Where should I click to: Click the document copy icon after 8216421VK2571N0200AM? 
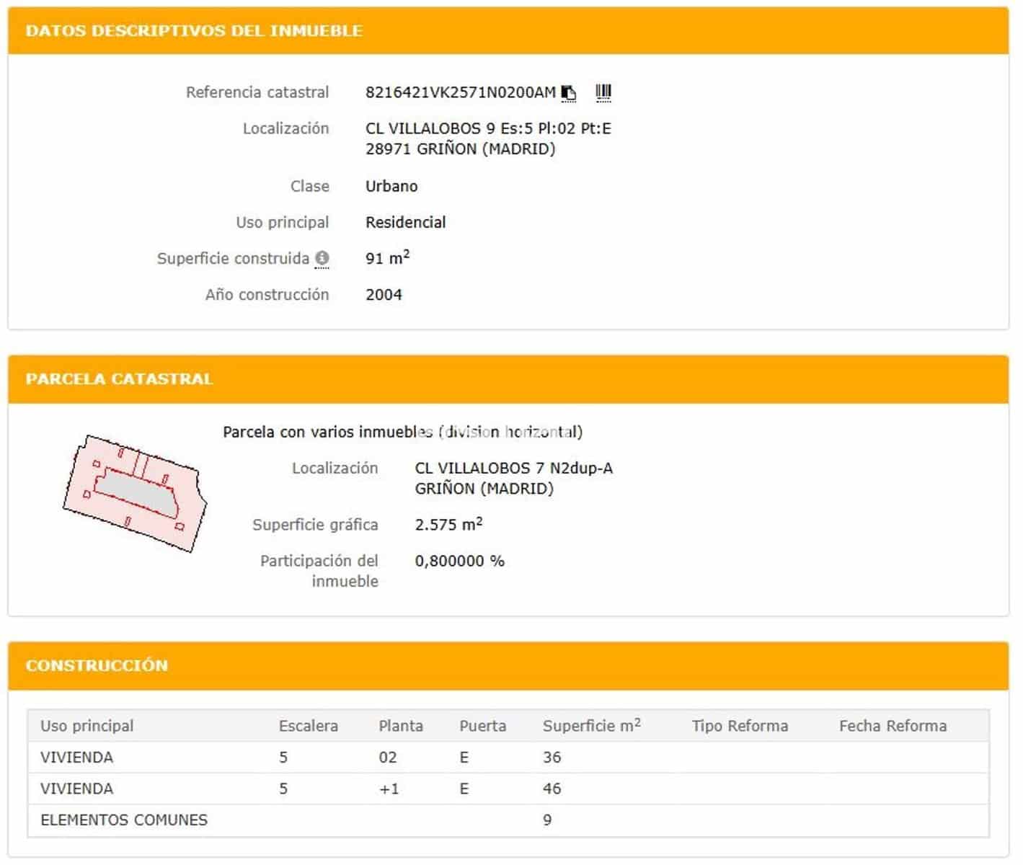coord(569,92)
